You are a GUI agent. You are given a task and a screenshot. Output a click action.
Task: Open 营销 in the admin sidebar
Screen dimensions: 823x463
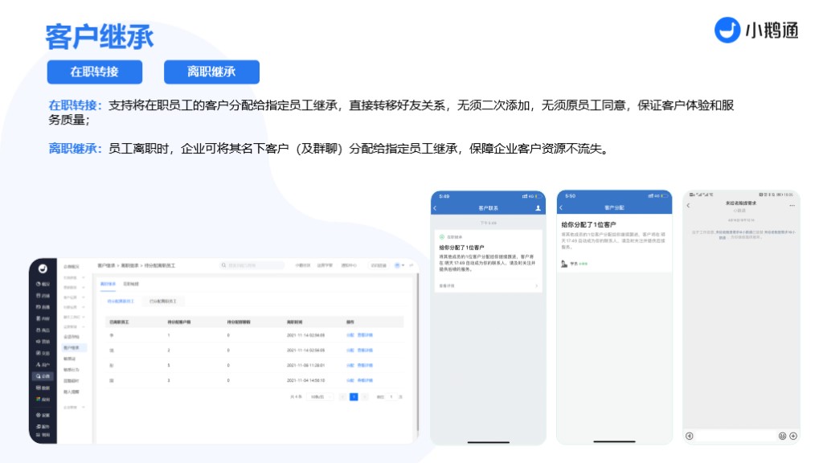[43, 342]
